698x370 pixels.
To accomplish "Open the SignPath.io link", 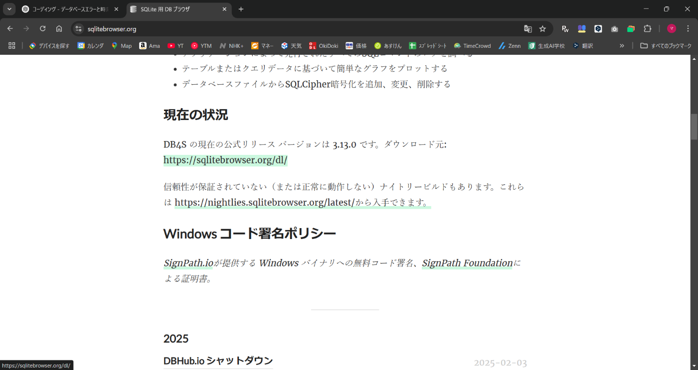I will (188, 263).
